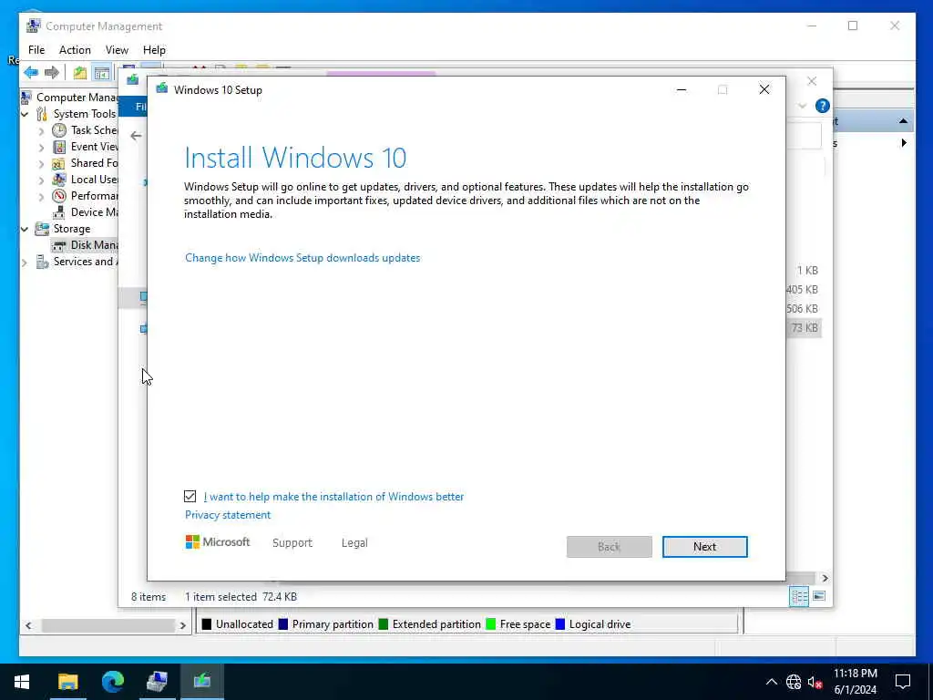Click the Forward arrow in Computer Management toolbar

click(x=52, y=73)
